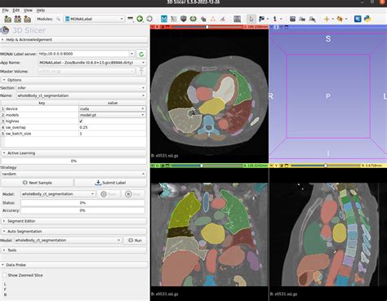This screenshot has width=387, height=301.
Task: Click the Stop training button
Action: point(133,194)
